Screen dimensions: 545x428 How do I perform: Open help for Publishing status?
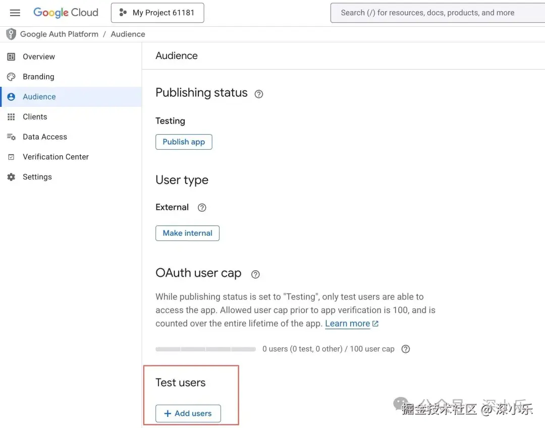pyautogui.click(x=259, y=94)
